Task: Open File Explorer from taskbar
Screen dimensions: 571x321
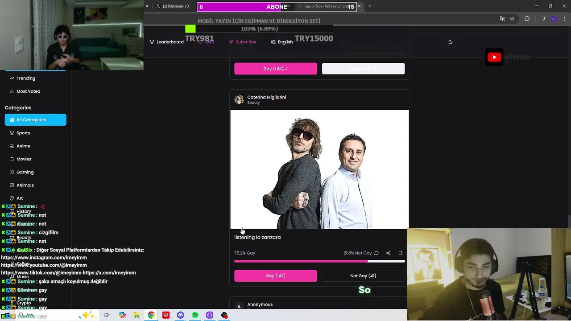Action: click(x=137, y=315)
